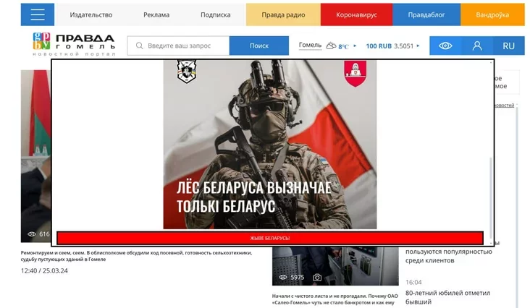Click the Правда Гомель logo
Screen dimensions: 530x308
click(74, 45)
